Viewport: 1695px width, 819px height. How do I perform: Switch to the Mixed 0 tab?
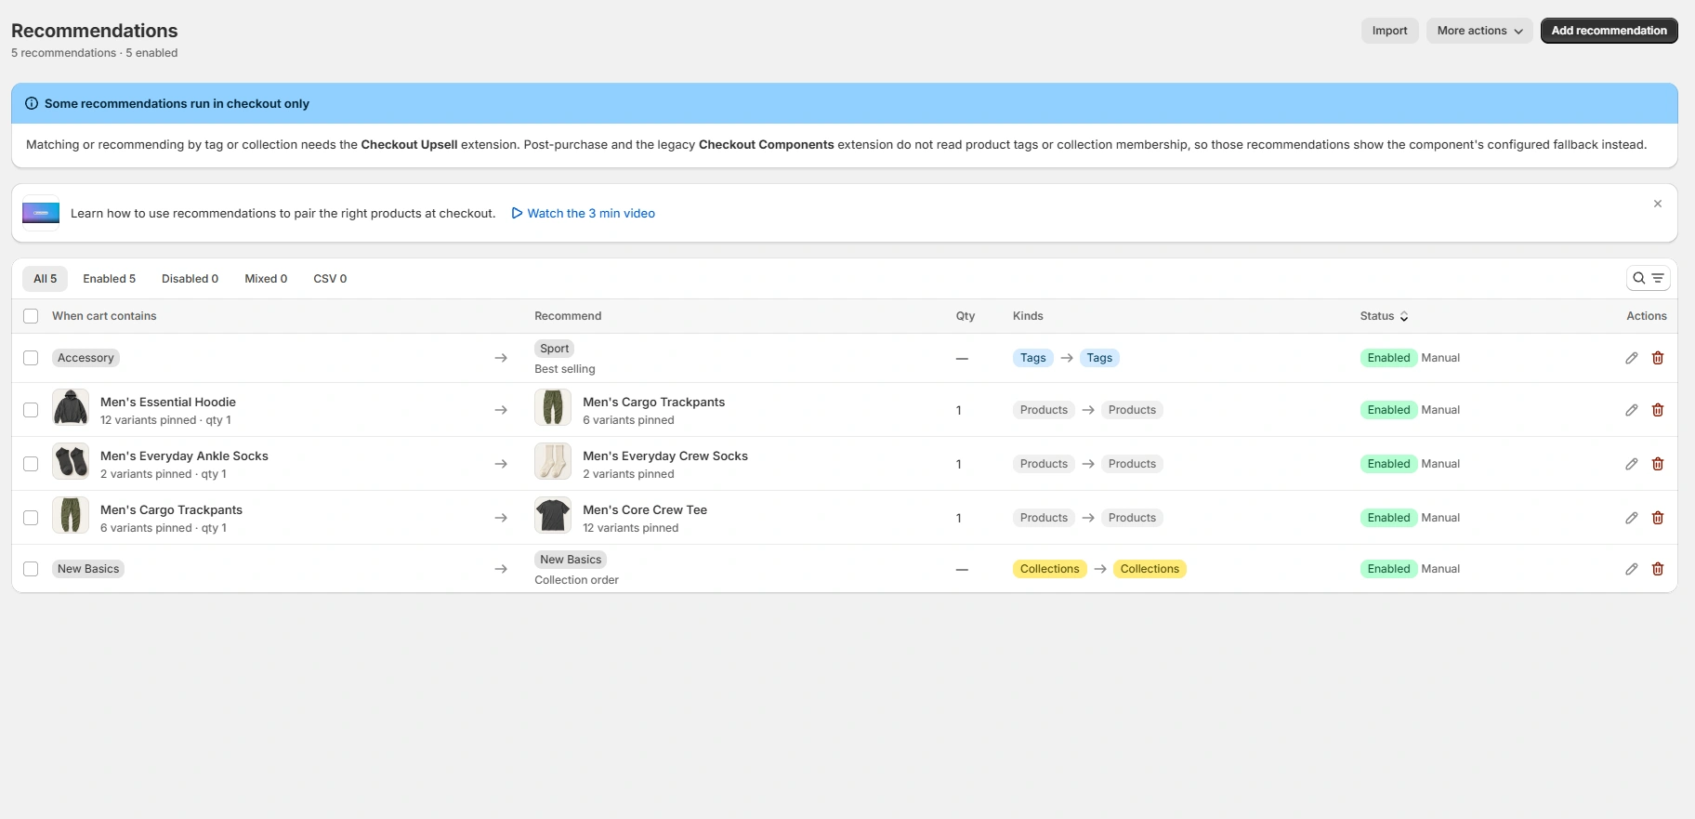point(266,279)
